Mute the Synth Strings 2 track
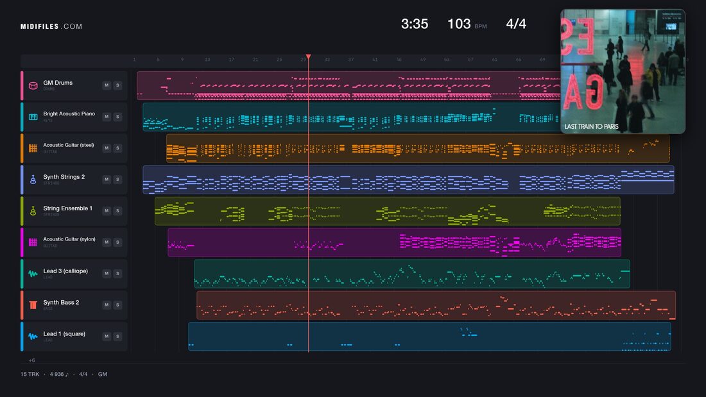Screen dimensions: 706x397 coord(107,179)
